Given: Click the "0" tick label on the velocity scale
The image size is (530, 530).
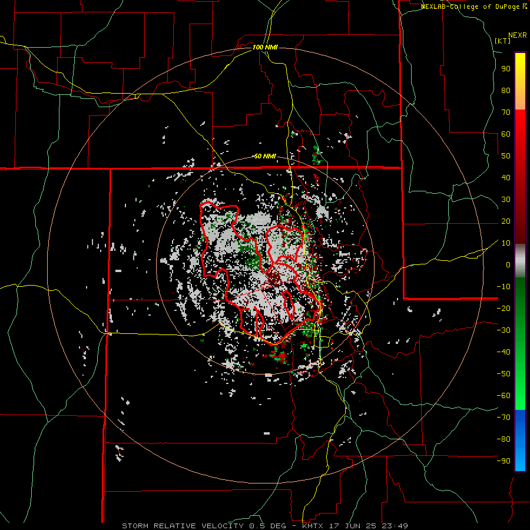Looking at the screenshot, I should pyautogui.click(x=508, y=264).
